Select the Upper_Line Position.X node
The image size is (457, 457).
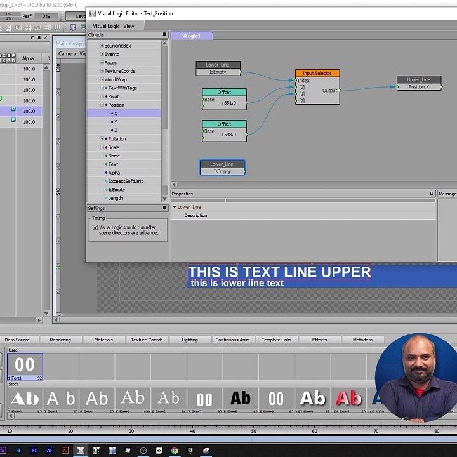click(419, 83)
